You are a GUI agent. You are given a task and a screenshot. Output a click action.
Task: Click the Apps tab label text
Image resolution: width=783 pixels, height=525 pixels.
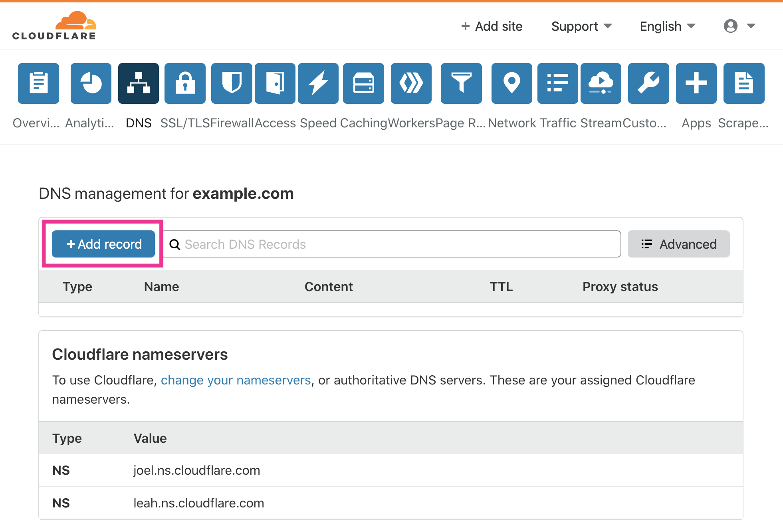696,123
